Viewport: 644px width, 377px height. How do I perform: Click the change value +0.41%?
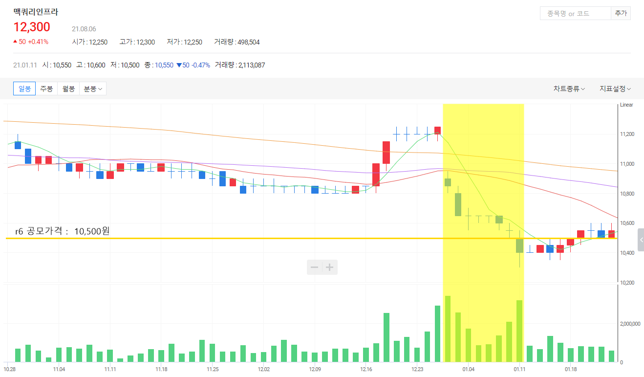point(38,42)
